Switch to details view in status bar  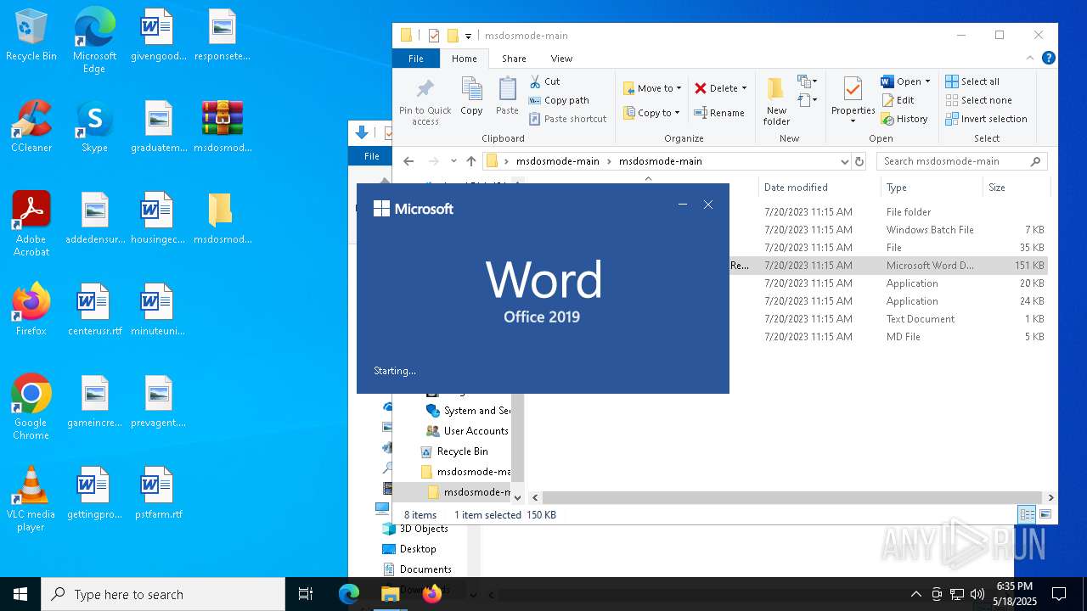click(x=1027, y=514)
